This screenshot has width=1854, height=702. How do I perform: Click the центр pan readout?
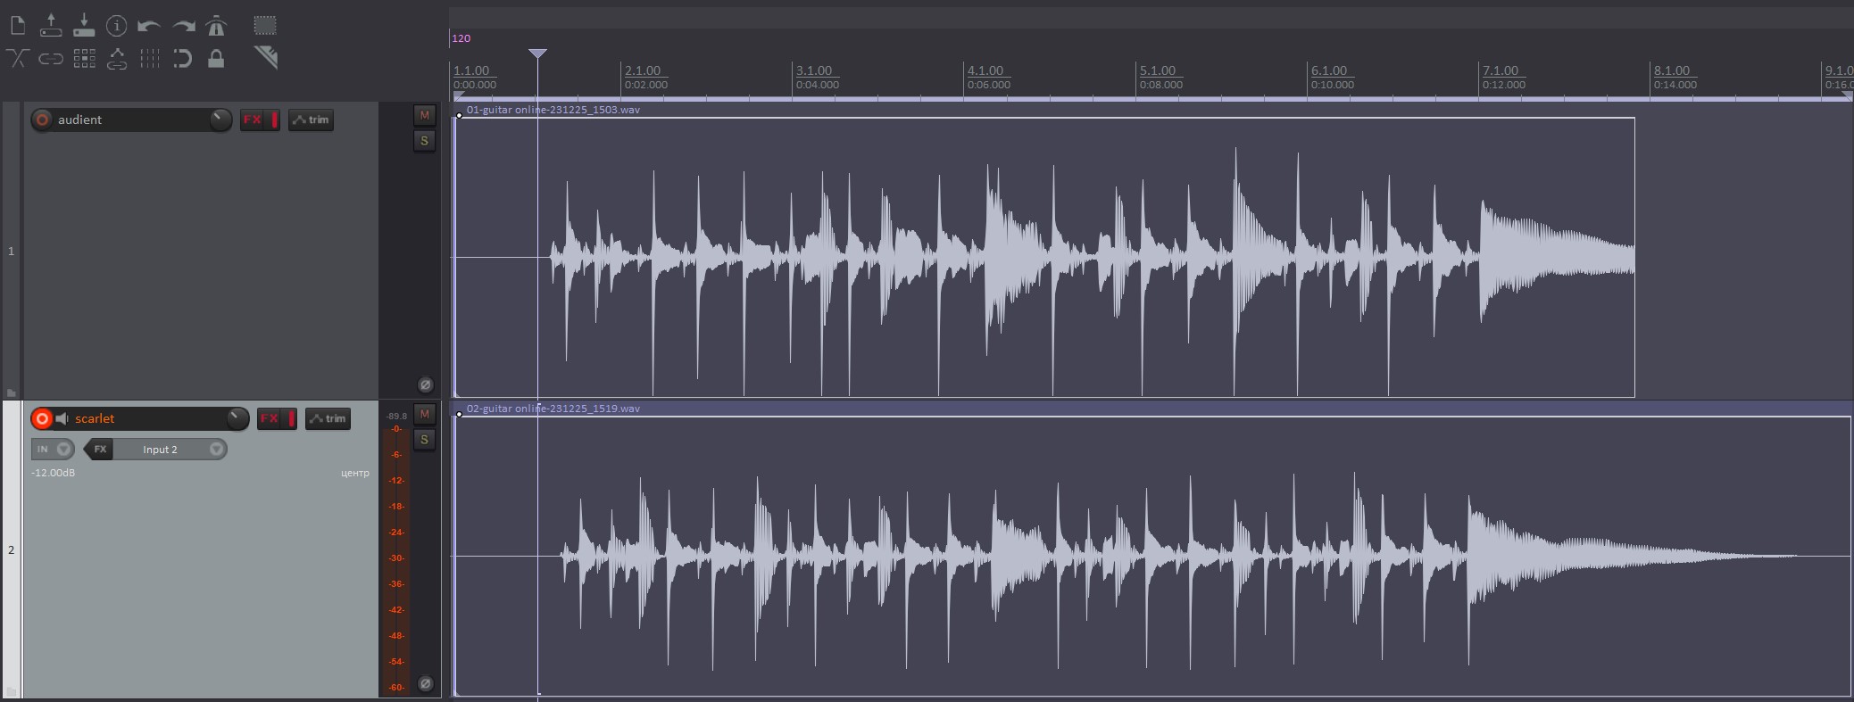click(355, 473)
